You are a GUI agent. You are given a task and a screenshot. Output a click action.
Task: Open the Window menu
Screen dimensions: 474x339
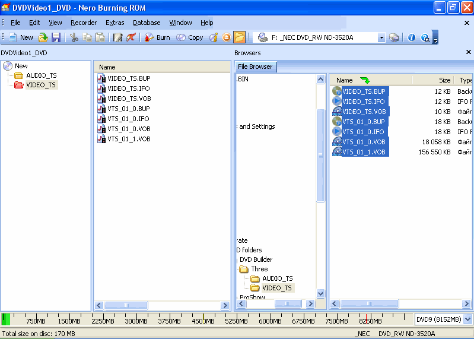click(x=180, y=23)
